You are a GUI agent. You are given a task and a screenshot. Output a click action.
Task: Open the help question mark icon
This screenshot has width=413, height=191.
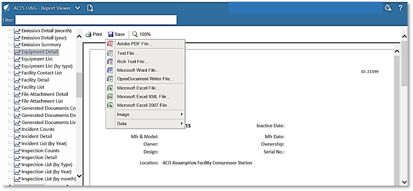point(401,8)
